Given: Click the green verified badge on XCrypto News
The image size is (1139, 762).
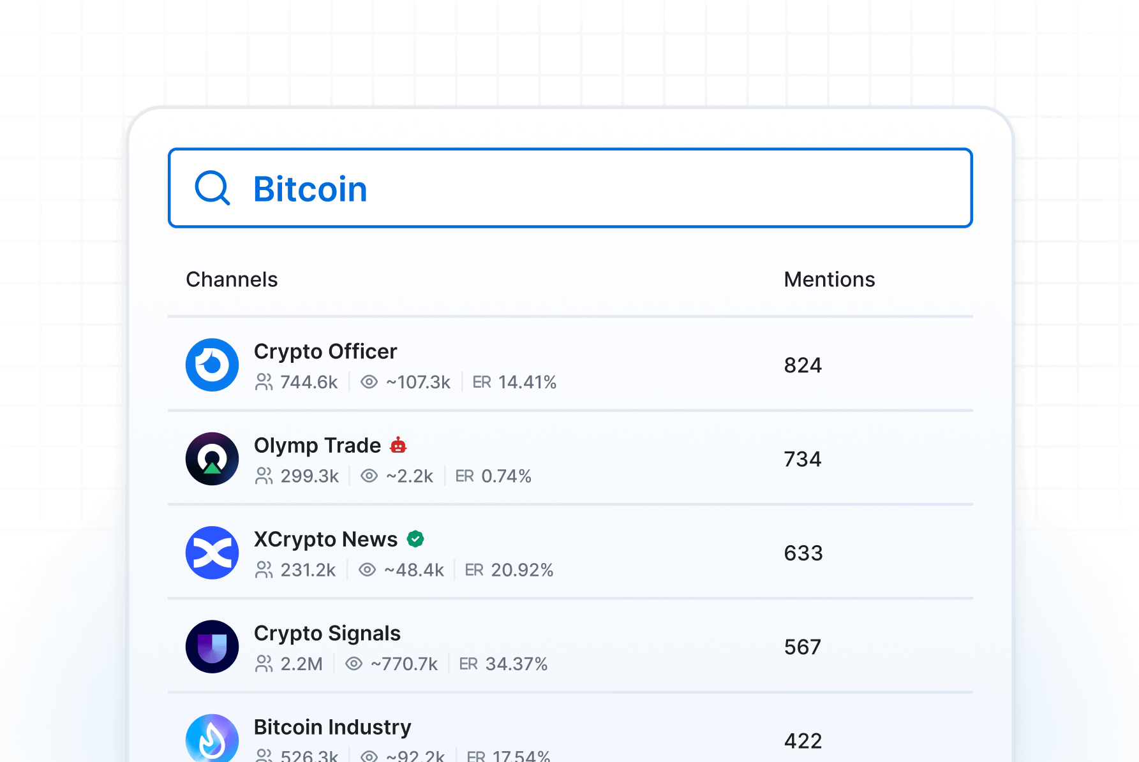Looking at the screenshot, I should pyautogui.click(x=415, y=539).
